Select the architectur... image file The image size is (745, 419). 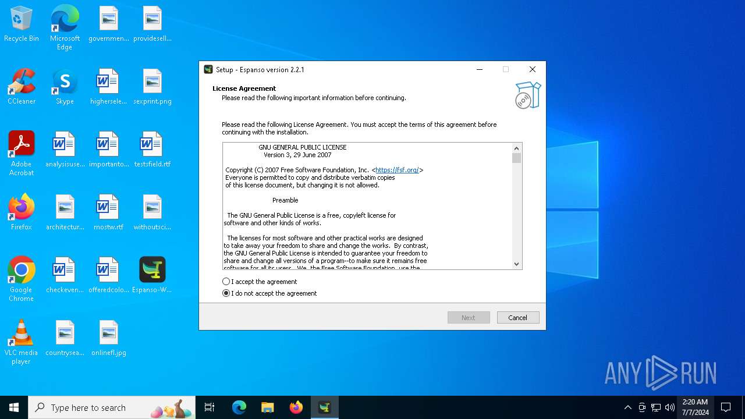(x=65, y=213)
